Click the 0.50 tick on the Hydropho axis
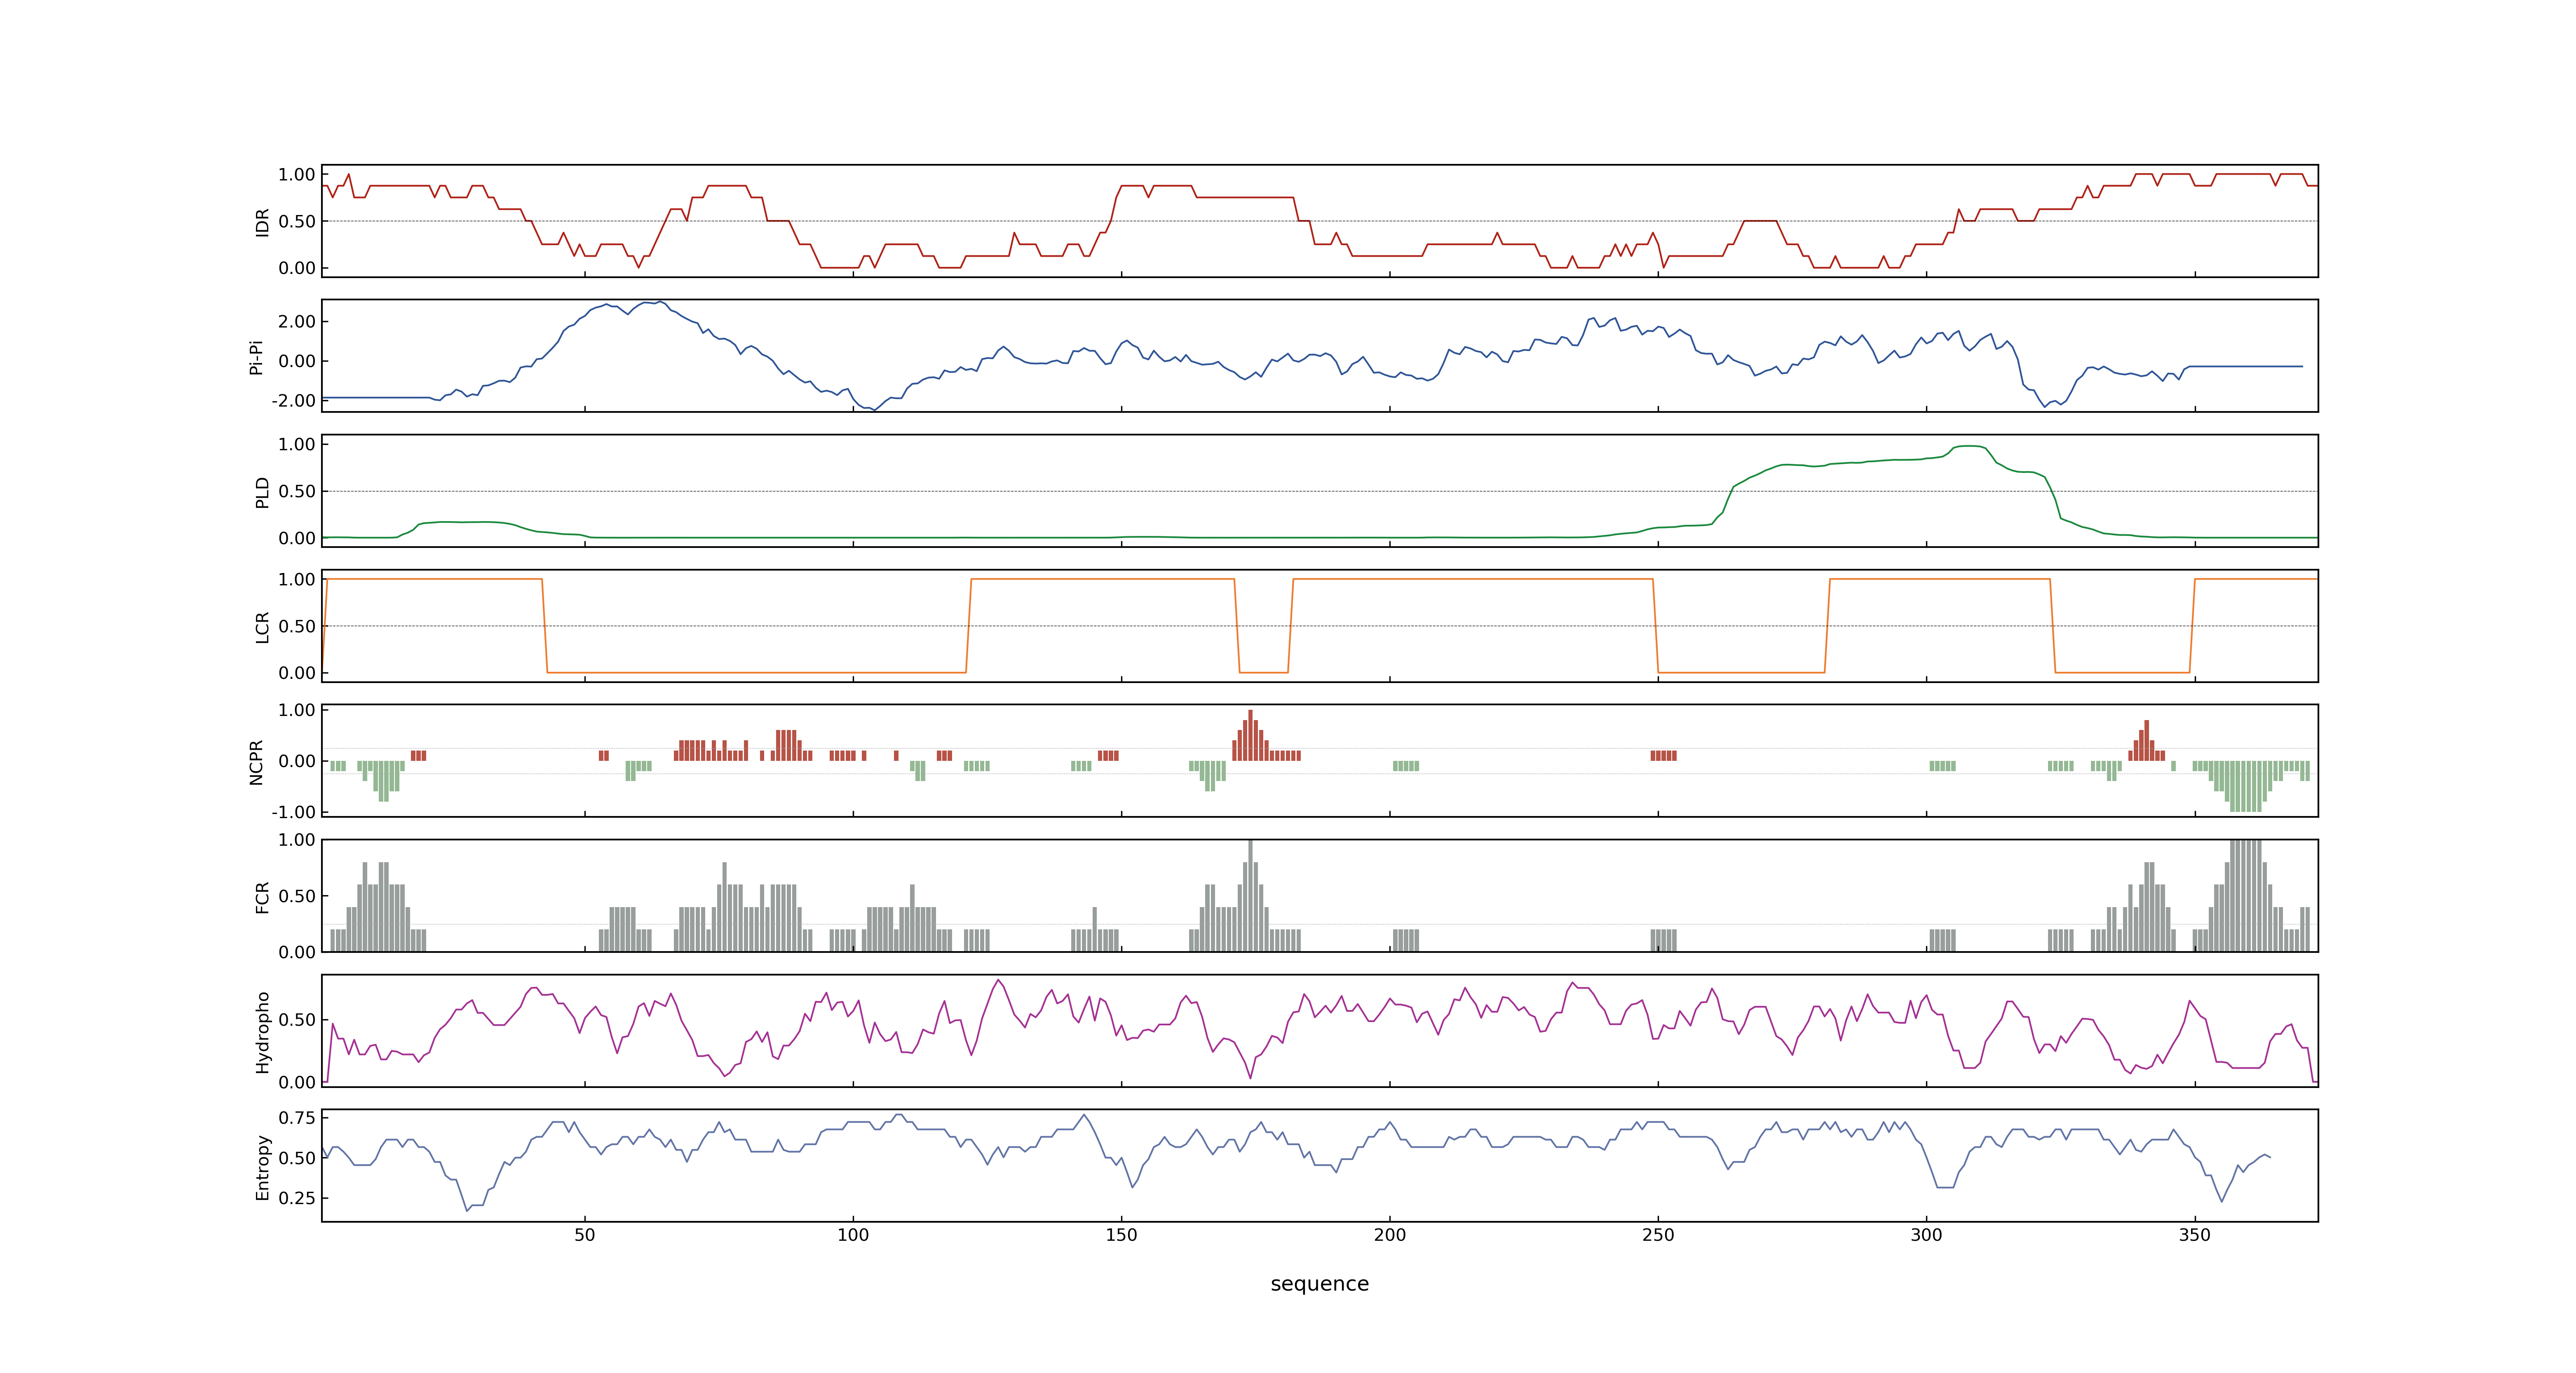The width and height of the screenshot is (2576, 1373). pos(297,1020)
